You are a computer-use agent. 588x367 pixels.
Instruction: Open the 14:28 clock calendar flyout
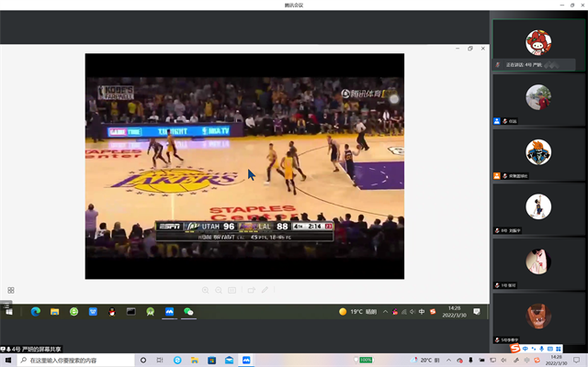[x=454, y=312]
